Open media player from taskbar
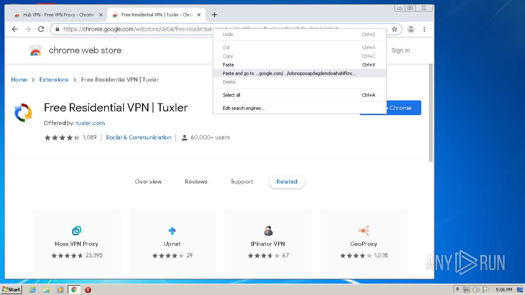This screenshot has width=525, height=295. tap(60, 290)
